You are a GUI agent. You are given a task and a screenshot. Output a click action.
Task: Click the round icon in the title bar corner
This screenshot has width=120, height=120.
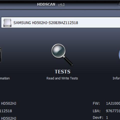tap(119, 4)
